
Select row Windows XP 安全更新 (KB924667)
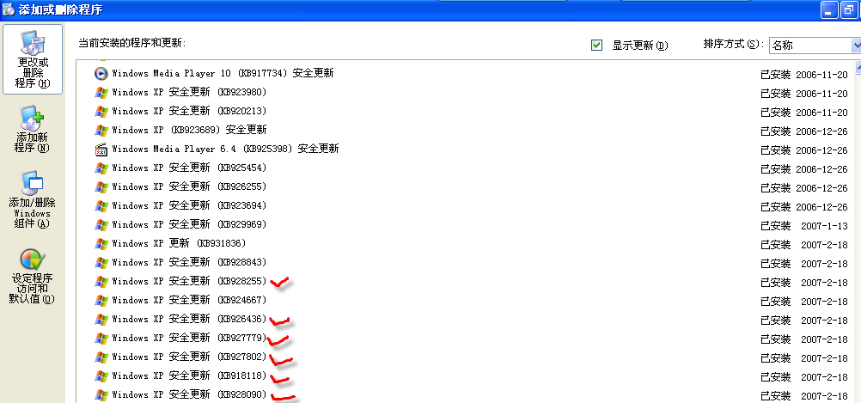click(471, 301)
